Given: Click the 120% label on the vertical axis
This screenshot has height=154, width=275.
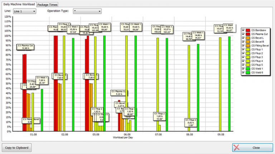Looking at the screenshot, I should [8, 17].
